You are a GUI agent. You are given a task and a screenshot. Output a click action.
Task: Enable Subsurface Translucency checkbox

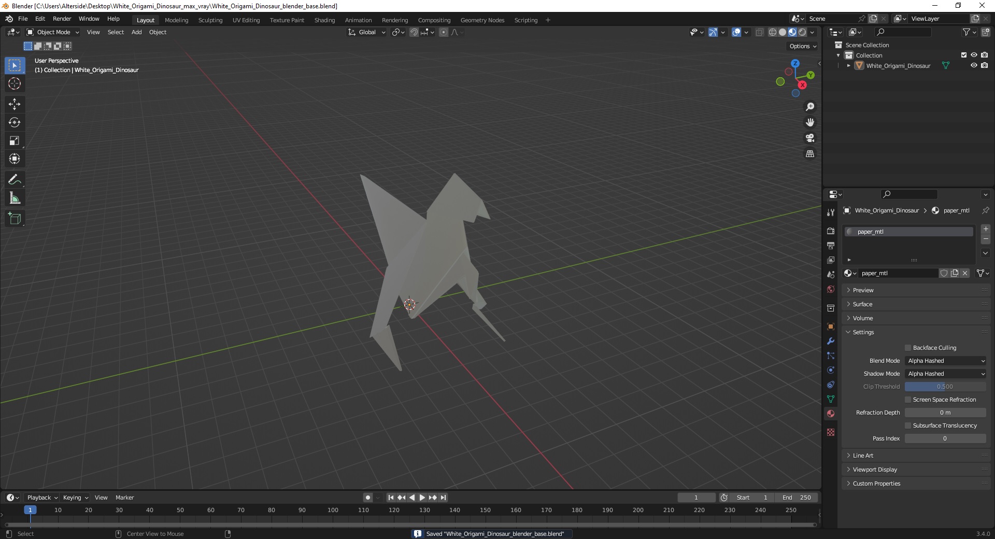pyautogui.click(x=908, y=425)
